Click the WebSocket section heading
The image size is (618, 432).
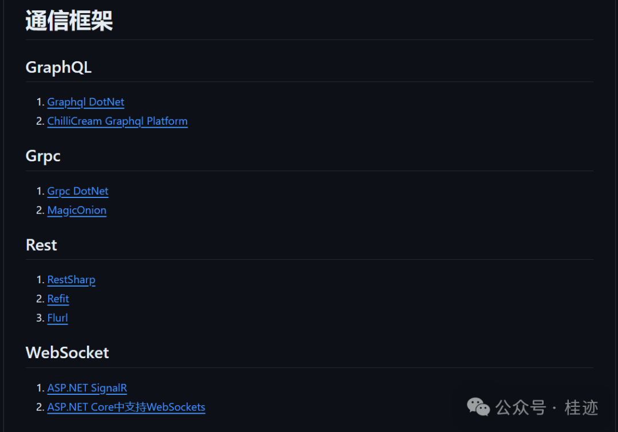click(67, 352)
